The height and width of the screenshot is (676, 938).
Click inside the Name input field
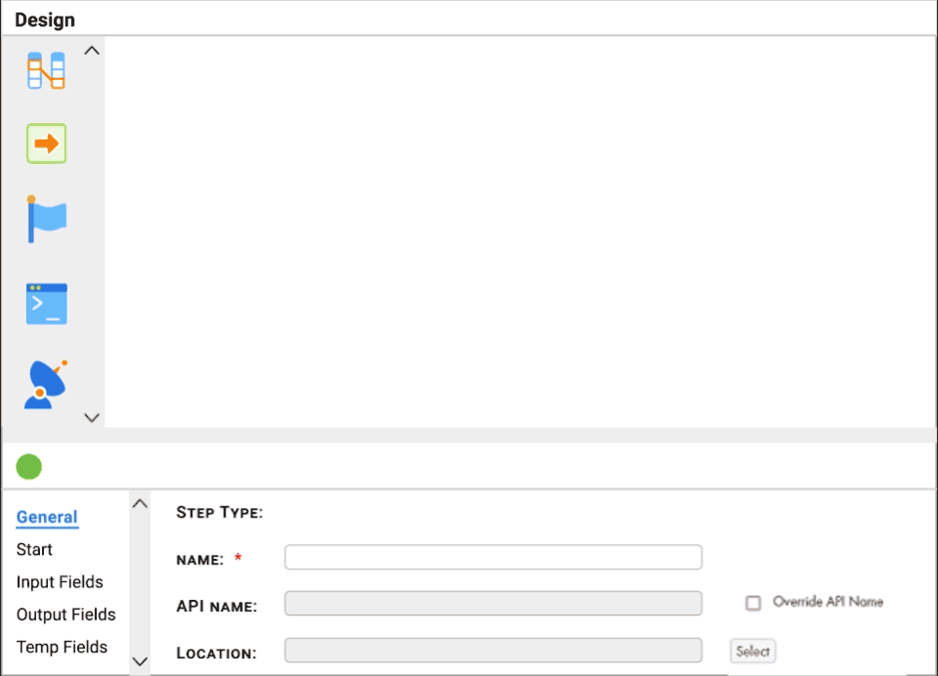coord(491,557)
